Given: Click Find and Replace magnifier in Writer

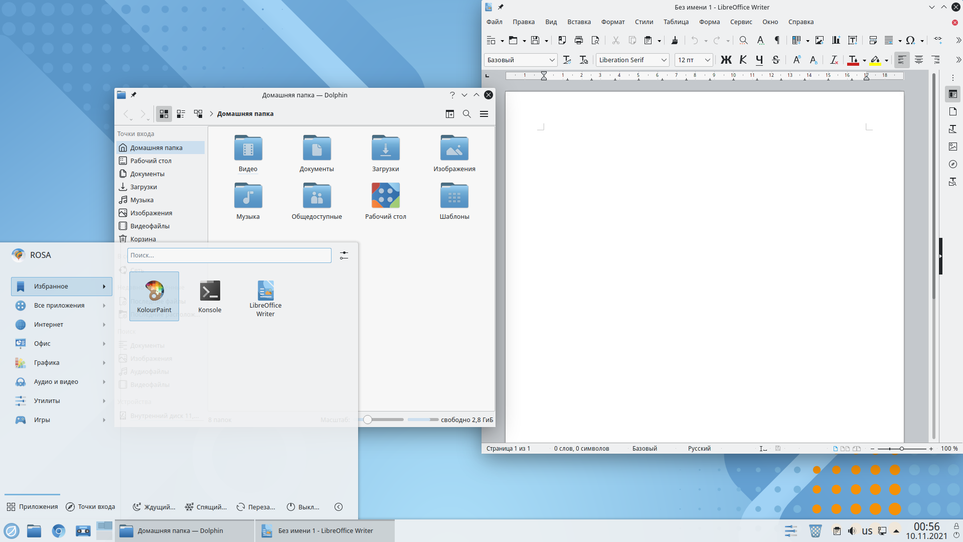Looking at the screenshot, I should (743, 41).
